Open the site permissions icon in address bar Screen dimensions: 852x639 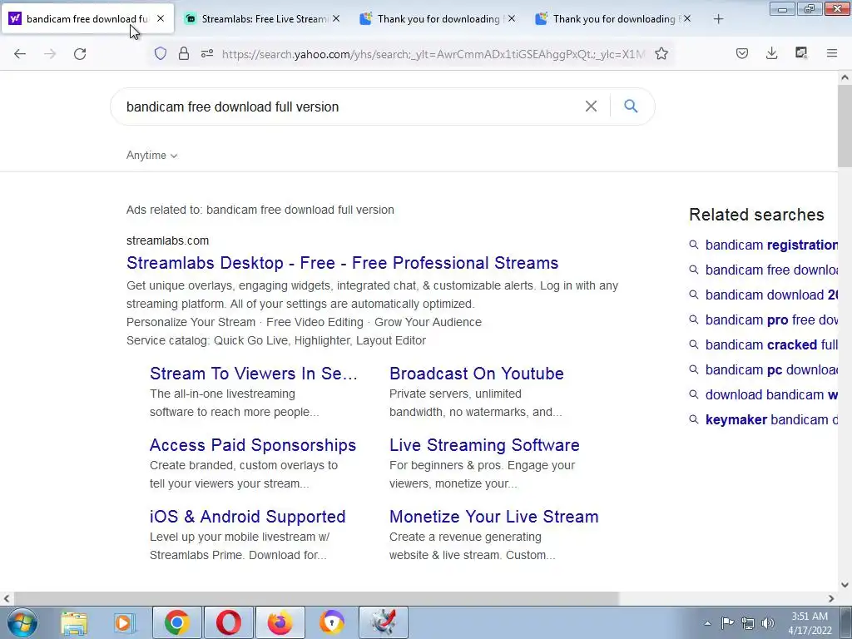point(207,53)
